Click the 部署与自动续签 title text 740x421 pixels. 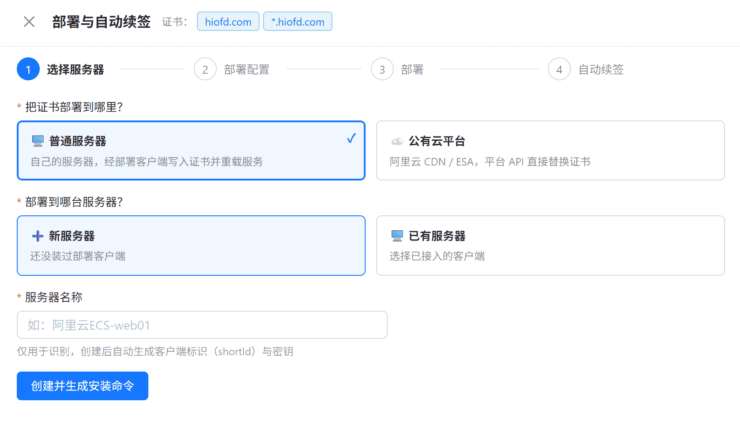tap(102, 22)
